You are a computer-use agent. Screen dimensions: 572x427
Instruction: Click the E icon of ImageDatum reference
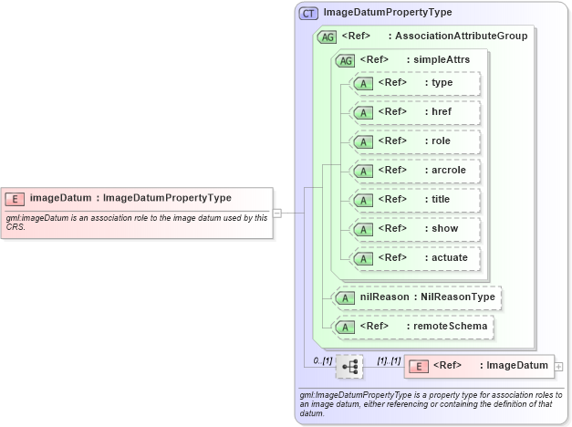tap(419, 367)
